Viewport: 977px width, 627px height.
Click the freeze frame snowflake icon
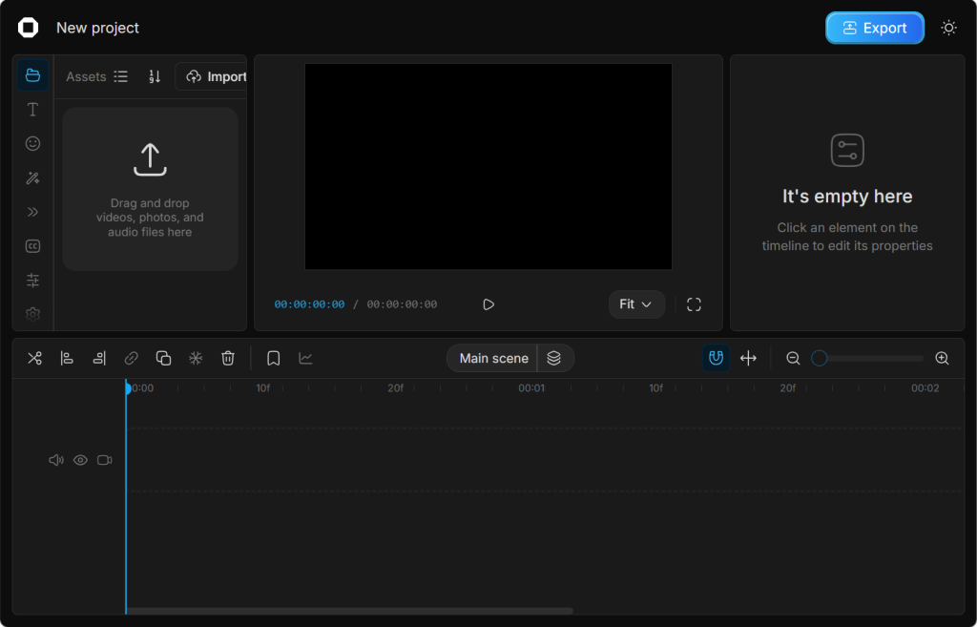196,359
